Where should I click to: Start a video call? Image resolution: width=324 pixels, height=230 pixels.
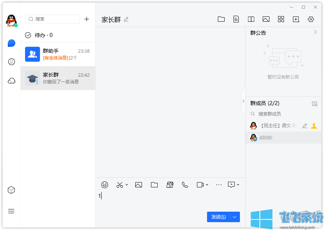pos(200,184)
